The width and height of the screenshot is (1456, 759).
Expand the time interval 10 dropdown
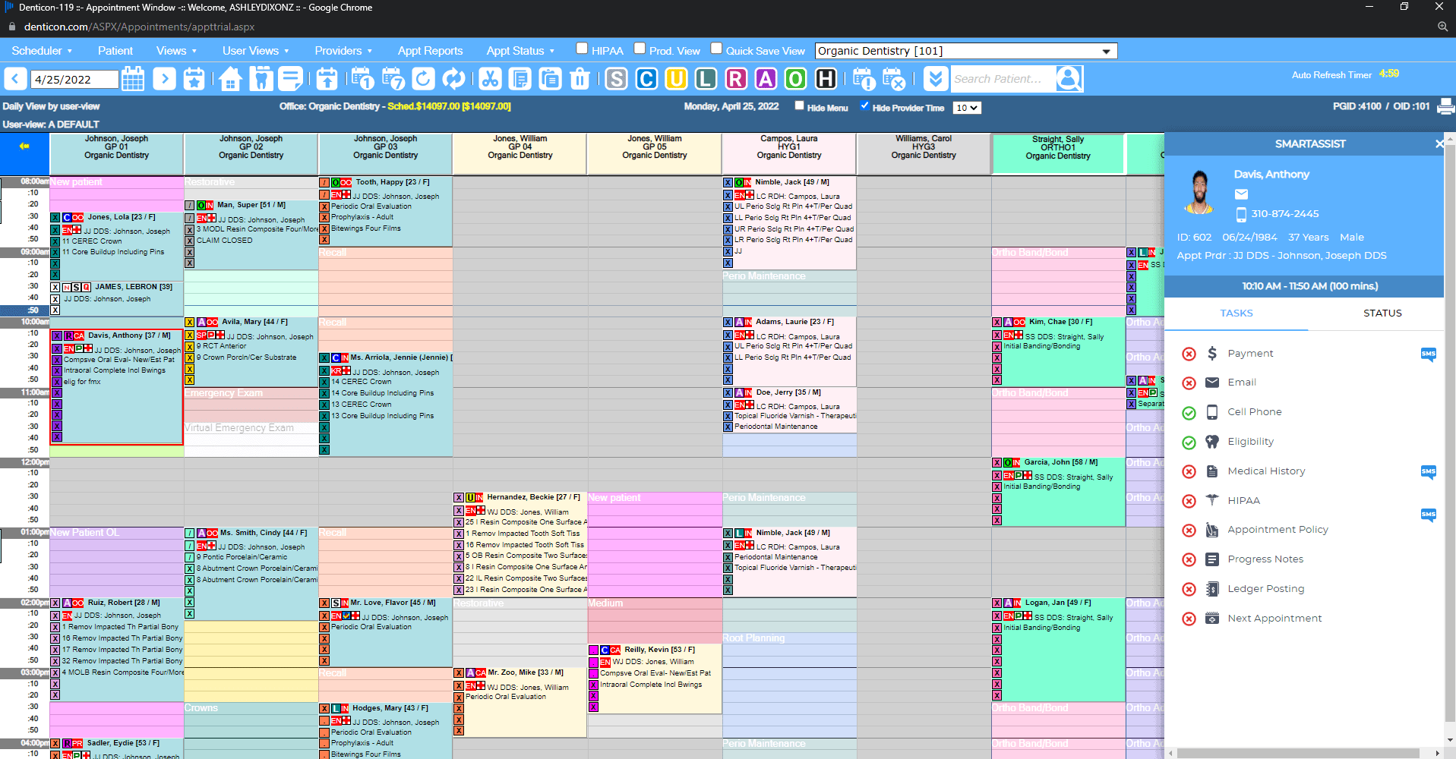968,108
